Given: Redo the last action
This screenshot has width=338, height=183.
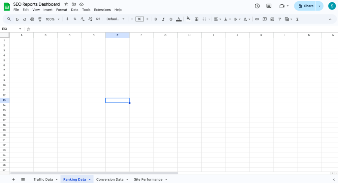Looking at the screenshot, I should 24,19.
